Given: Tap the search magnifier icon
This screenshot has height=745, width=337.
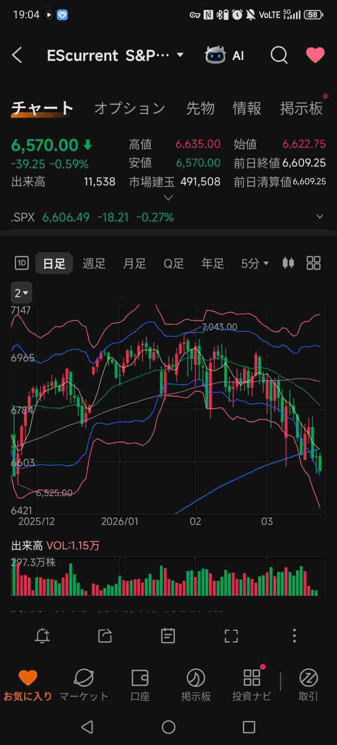Looking at the screenshot, I should click(279, 56).
